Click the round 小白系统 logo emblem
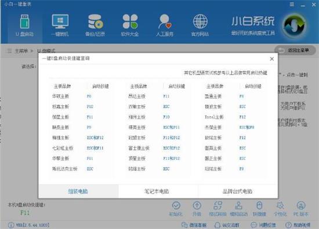The width and height of the screenshot is (319, 229). tap(295, 26)
